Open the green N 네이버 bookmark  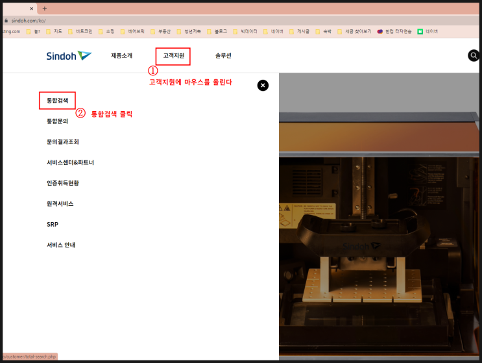pyautogui.click(x=428, y=31)
